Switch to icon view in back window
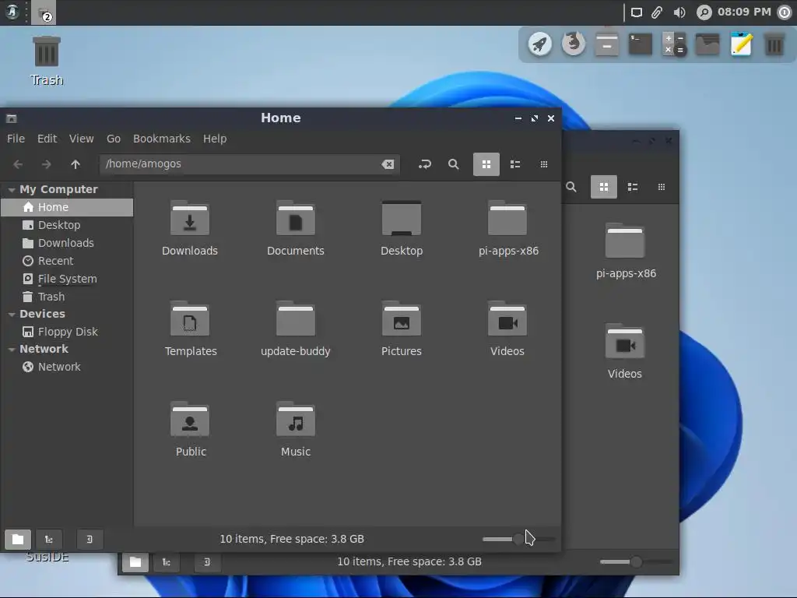797x598 pixels. pos(604,187)
